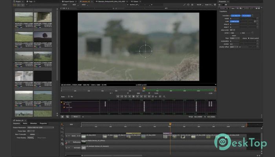The image size is (275, 157).
Task: Click the viewer settings gear icon
Action: [x=215, y=5]
